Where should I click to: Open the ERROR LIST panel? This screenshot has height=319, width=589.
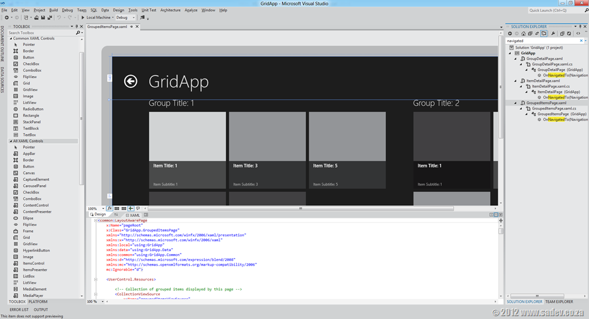pyautogui.click(x=19, y=310)
